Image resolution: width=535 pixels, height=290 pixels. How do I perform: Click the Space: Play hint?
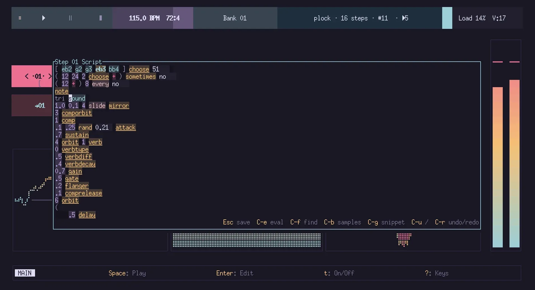click(127, 273)
